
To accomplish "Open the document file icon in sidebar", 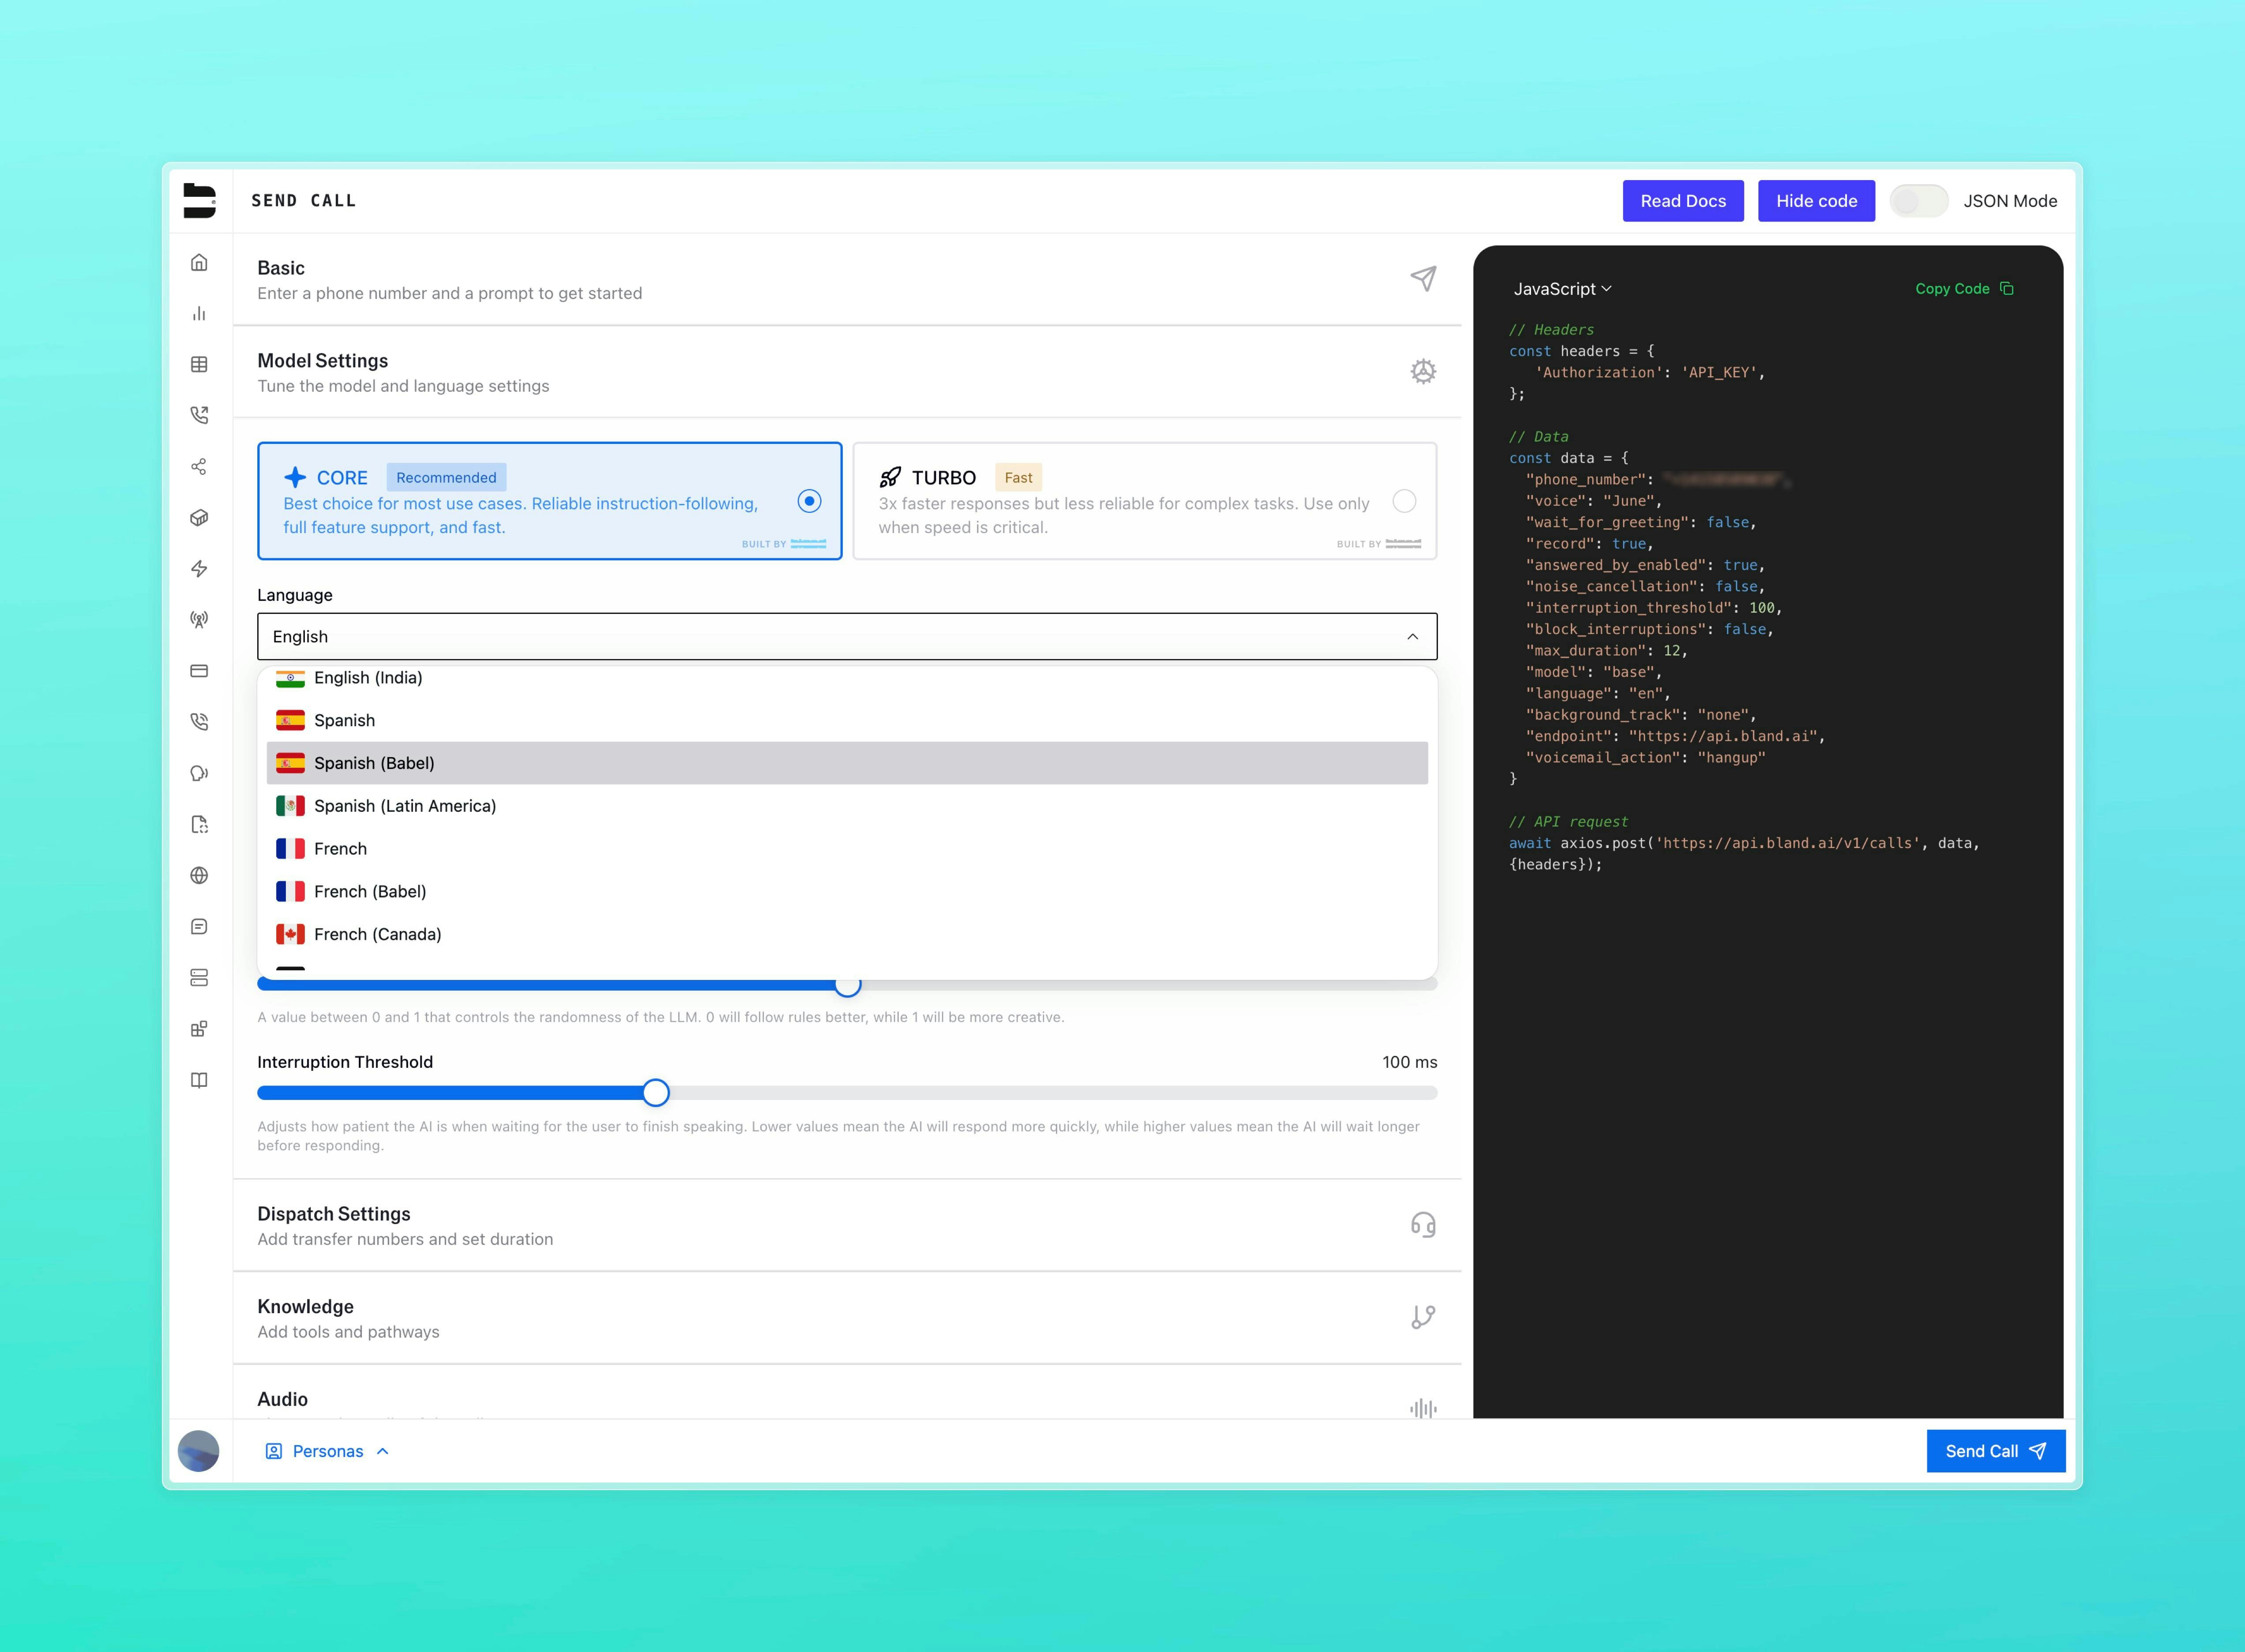I will pos(199,824).
